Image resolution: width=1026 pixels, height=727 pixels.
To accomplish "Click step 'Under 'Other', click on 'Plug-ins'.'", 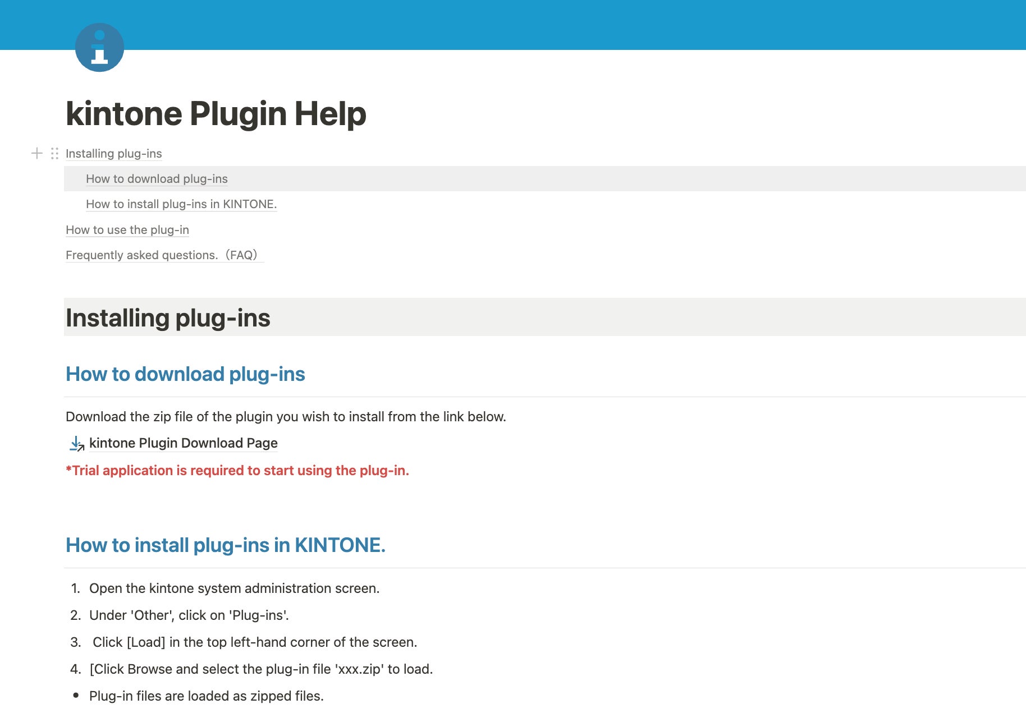I will click(189, 615).
